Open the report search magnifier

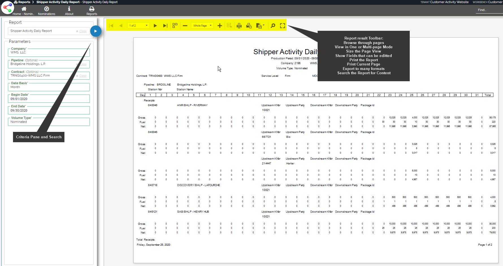(273, 26)
